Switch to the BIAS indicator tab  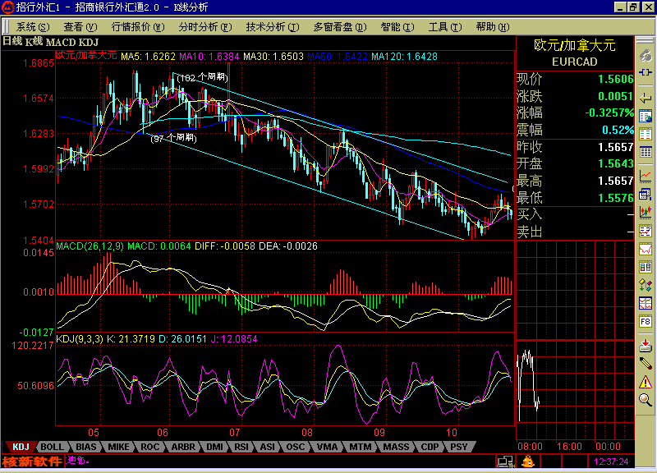click(86, 447)
